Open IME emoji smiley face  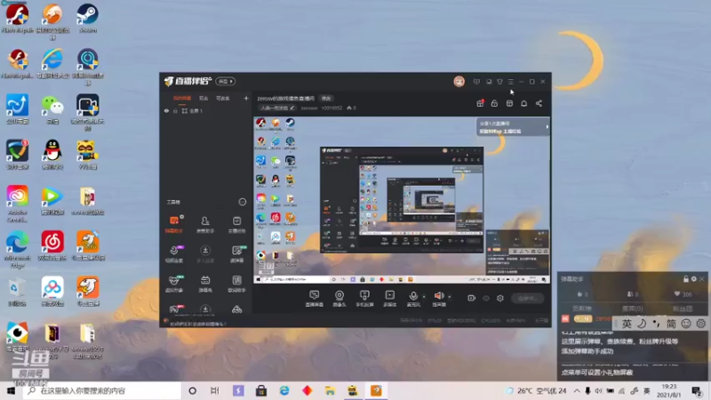686,324
